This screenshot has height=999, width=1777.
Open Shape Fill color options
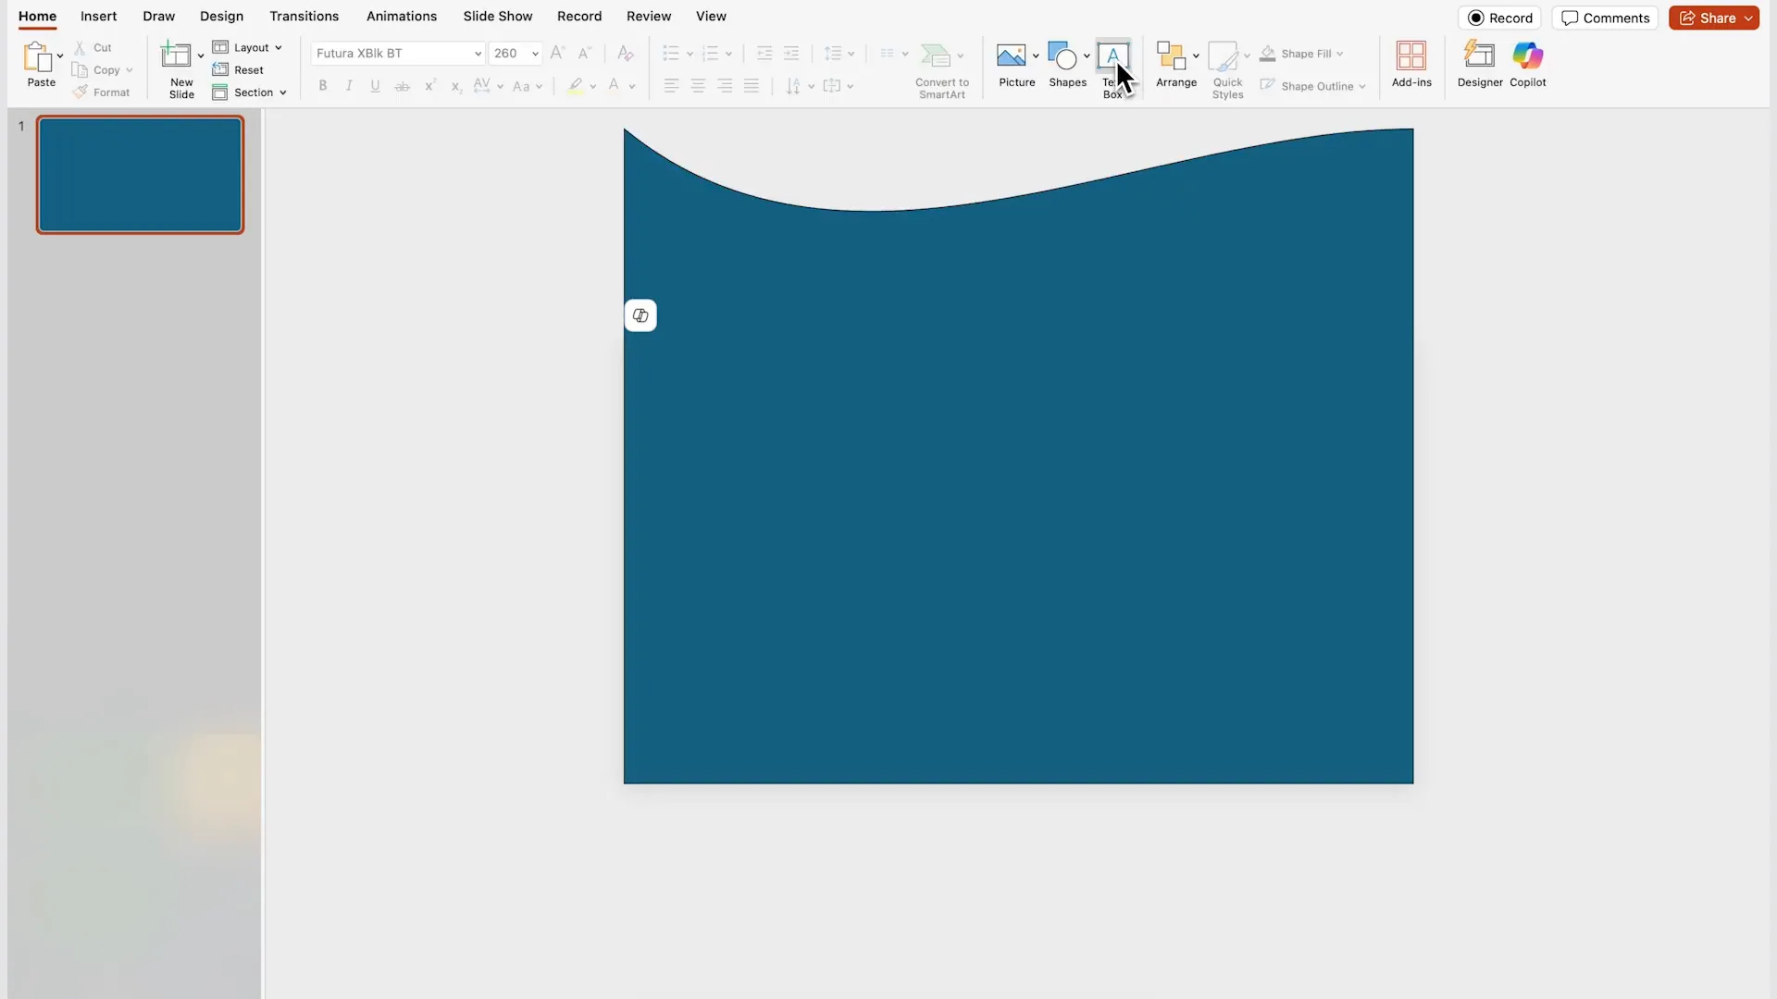pos(1302,54)
